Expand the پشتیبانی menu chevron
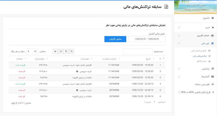Screen dimensions: 217x116 point(179,69)
